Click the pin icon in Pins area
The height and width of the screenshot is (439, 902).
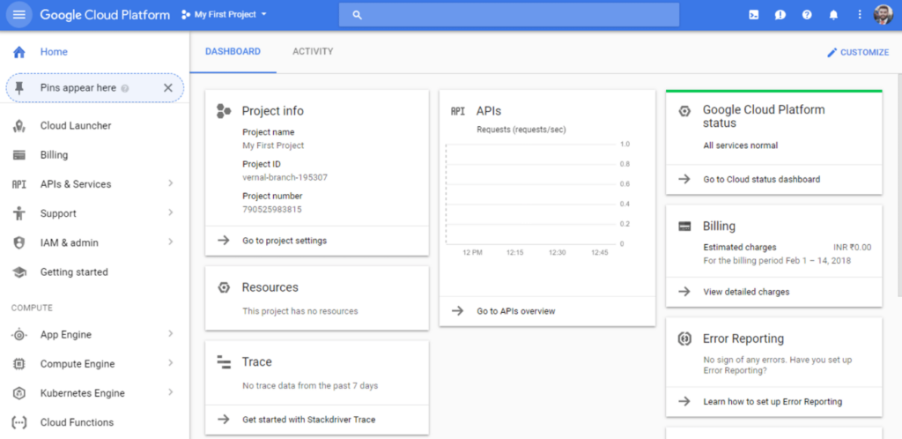(19, 88)
